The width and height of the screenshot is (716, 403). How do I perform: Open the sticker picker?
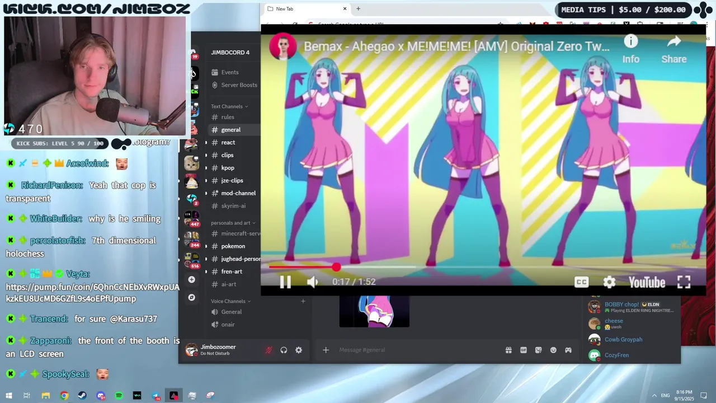[x=538, y=350]
